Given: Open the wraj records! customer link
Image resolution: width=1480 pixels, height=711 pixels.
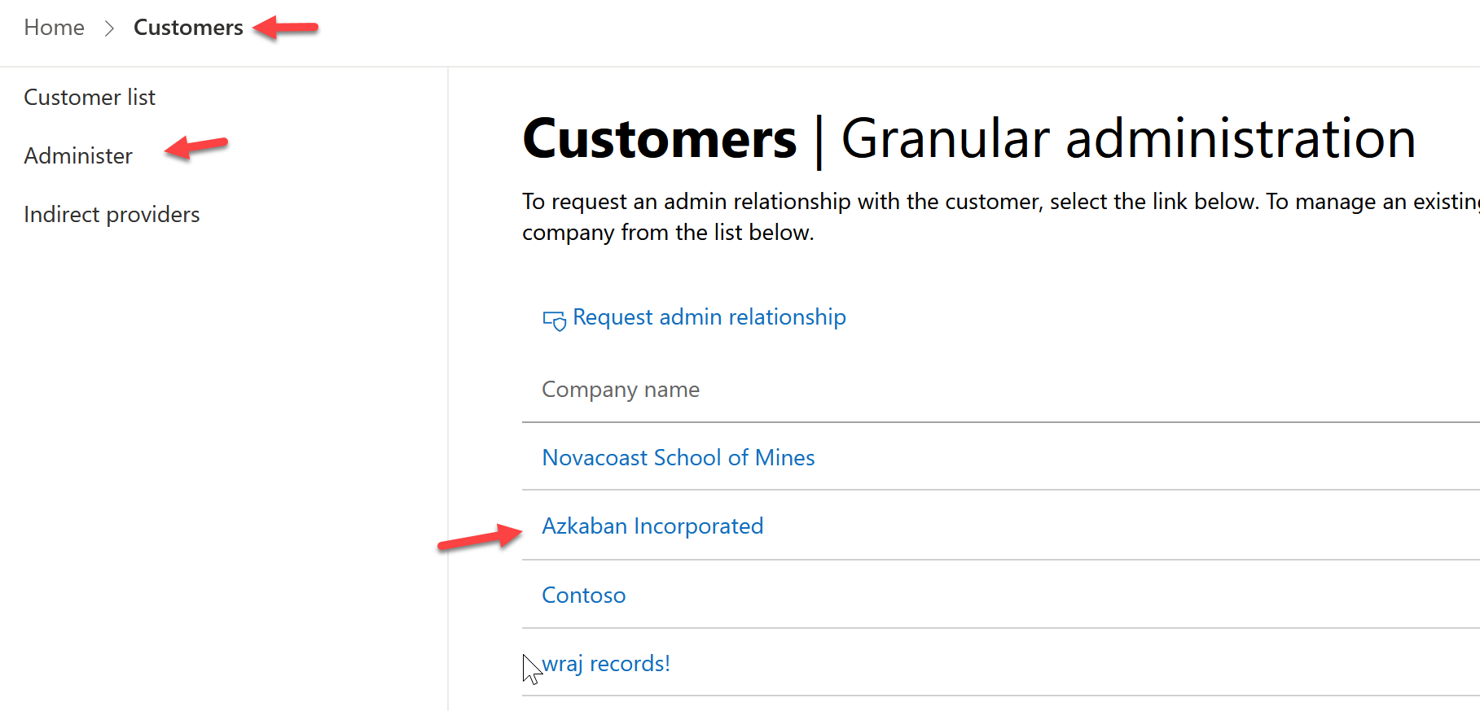Looking at the screenshot, I should point(606,664).
